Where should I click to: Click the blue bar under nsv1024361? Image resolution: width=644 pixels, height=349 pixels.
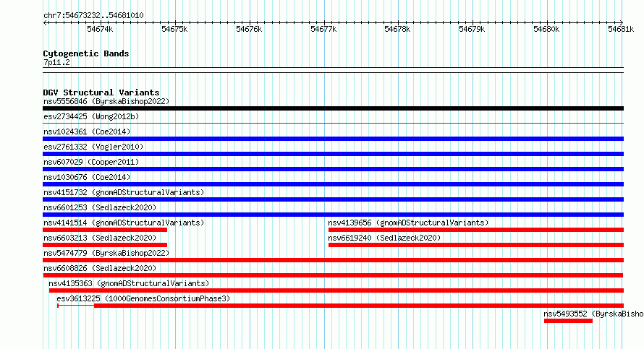[333, 139]
